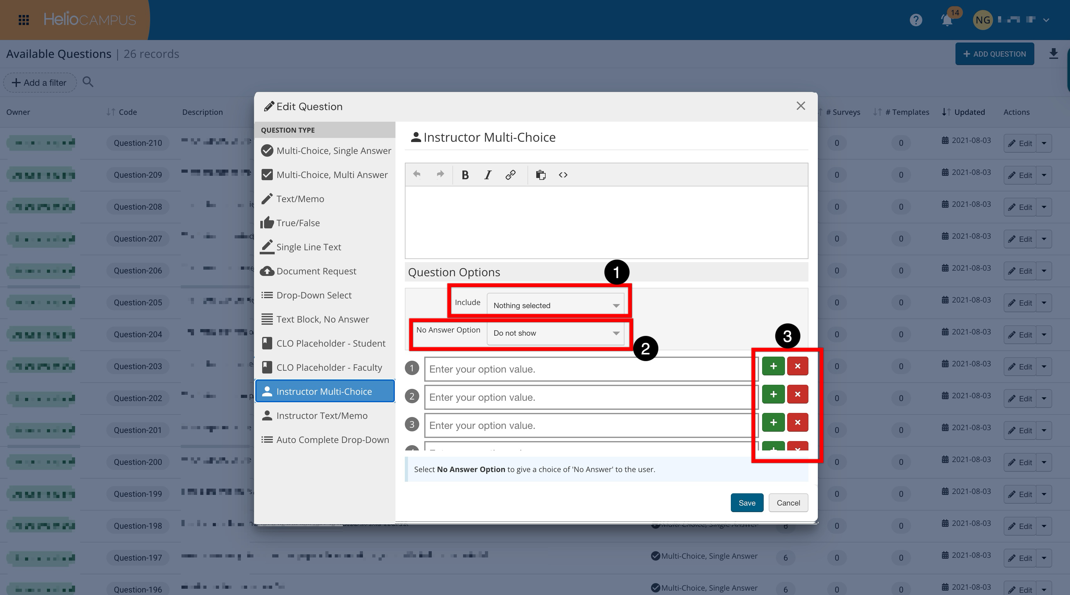Click the Cancel button

(x=788, y=503)
